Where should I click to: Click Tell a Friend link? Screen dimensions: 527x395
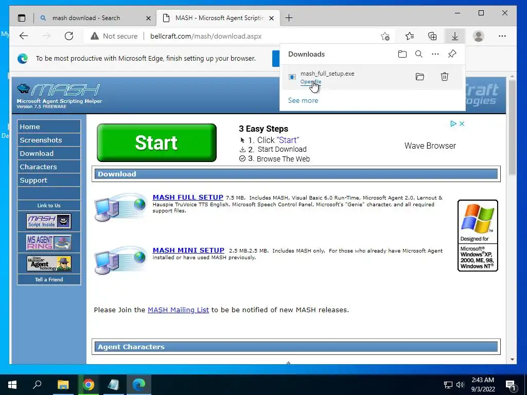coord(49,279)
